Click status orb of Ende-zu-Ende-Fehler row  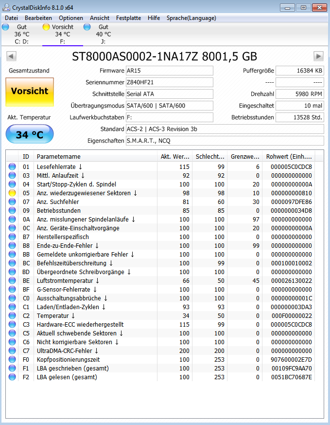12,245
